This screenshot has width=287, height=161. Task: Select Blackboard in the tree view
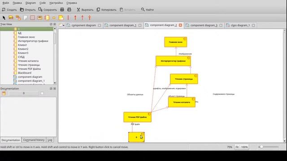click(25, 73)
